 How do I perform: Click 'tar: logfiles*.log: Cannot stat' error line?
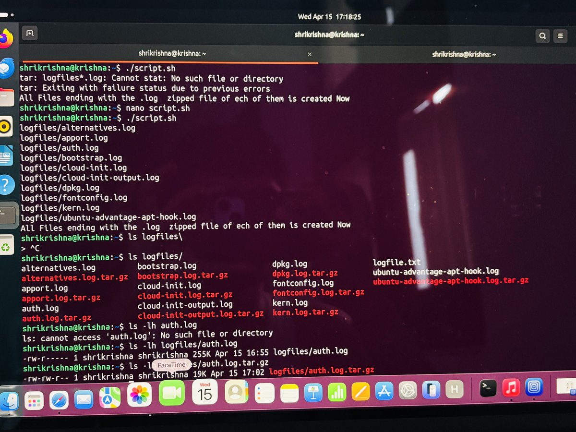click(x=151, y=78)
